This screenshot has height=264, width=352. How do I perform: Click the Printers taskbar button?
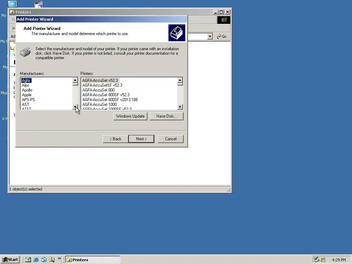click(93, 260)
